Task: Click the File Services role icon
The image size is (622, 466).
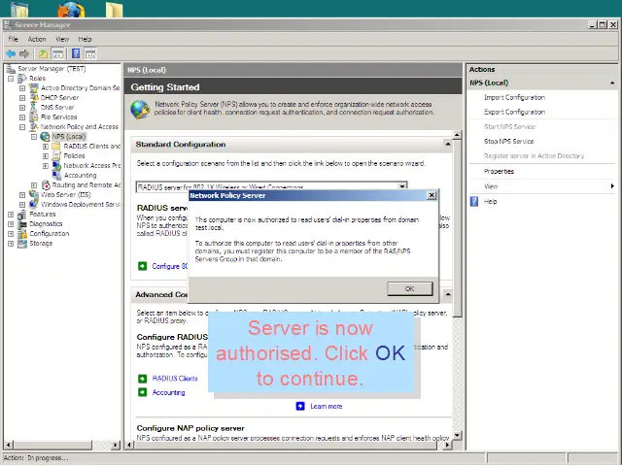Action: (34, 116)
